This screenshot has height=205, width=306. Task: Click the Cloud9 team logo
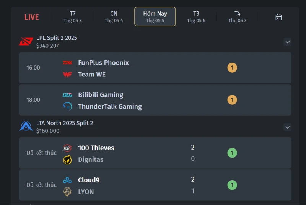pyautogui.click(x=67, y=180)
